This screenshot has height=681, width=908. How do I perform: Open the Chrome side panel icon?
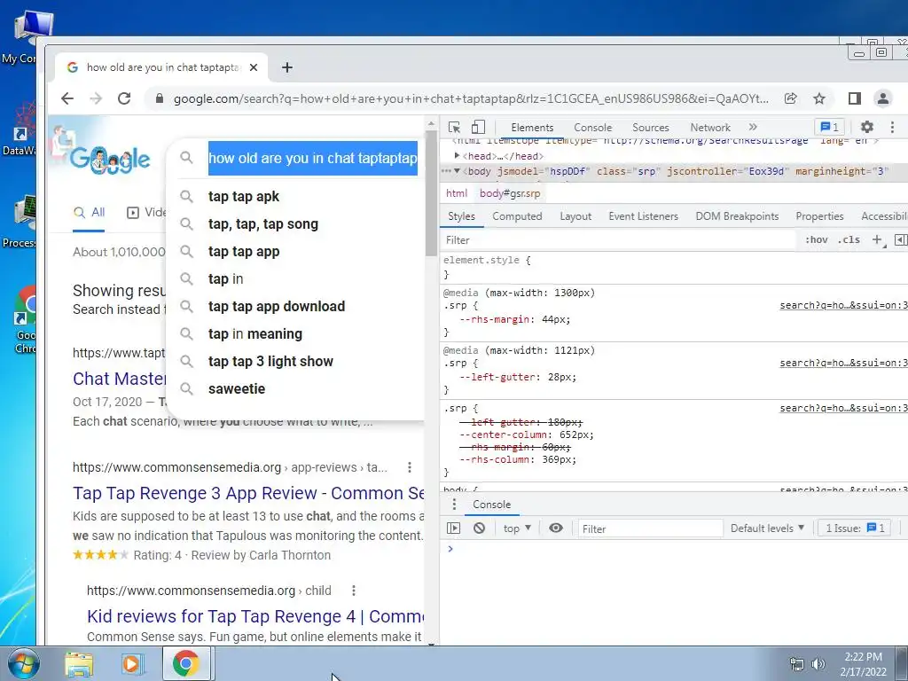pyautogui.click(x=855, y=98)
